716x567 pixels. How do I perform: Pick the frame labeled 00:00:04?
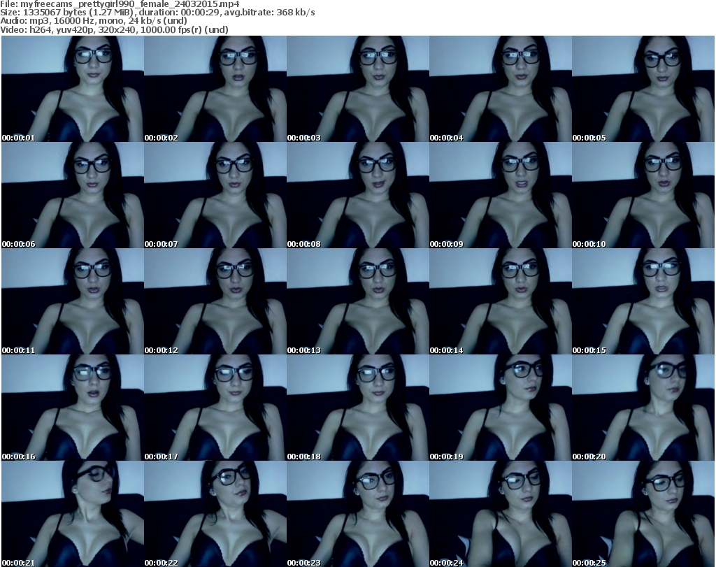tap(501, 89)
